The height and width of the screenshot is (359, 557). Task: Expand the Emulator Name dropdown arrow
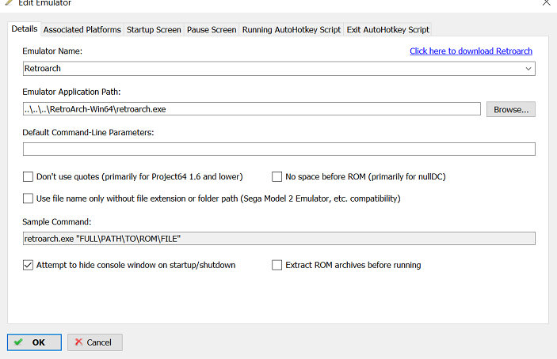(x=528, y=69)
